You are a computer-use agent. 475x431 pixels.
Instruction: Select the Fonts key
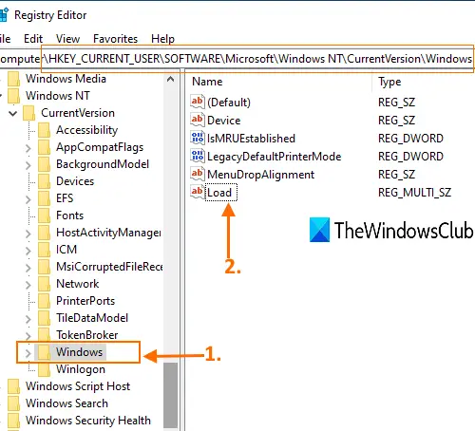coord(69,215)
